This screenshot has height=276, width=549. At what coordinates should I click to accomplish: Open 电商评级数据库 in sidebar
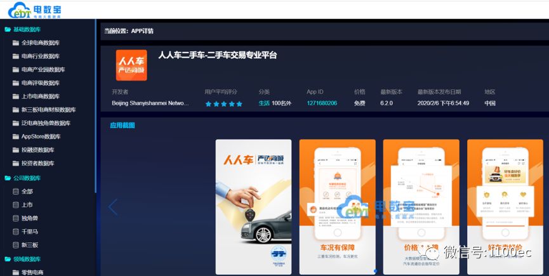[40, 83]
